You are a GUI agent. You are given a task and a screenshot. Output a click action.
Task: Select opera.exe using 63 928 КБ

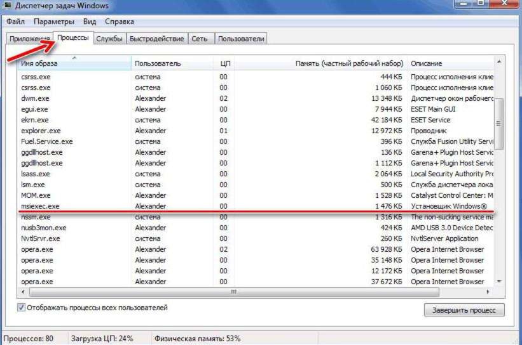click(x=256, y=249)
